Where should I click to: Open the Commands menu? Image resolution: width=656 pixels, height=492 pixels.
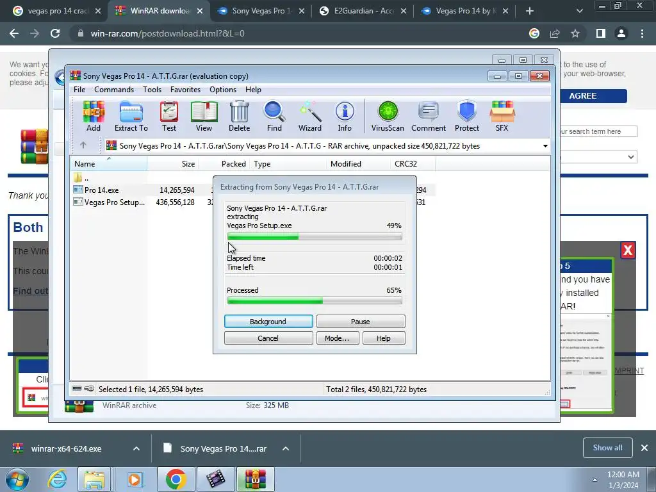[114, 90]
